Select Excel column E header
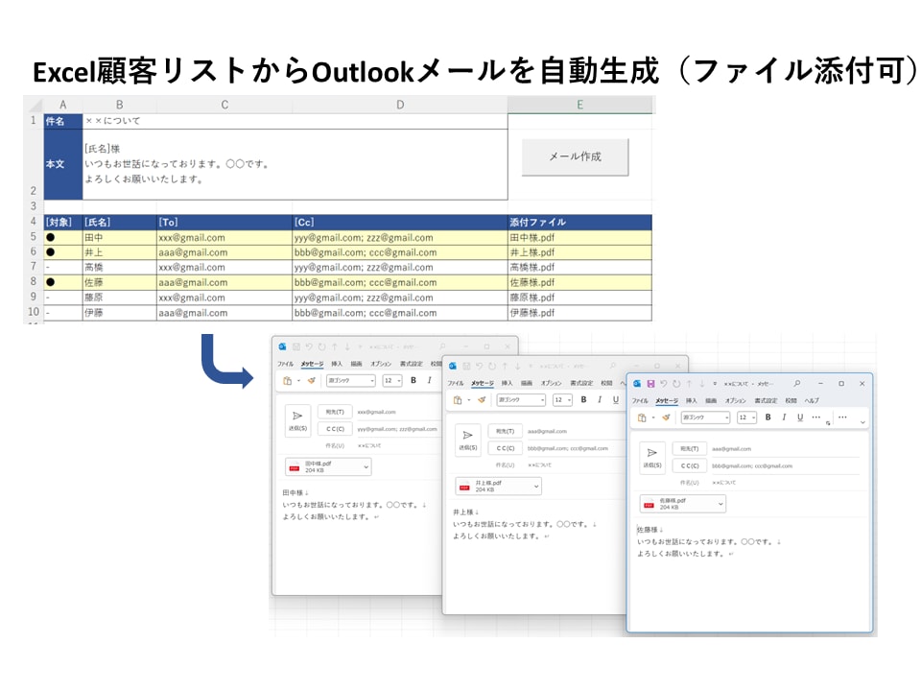 tap(579, 105)
